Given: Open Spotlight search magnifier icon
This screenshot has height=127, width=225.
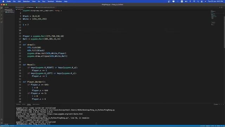Looking at the screenshot, I should click(x=198, y=1).
